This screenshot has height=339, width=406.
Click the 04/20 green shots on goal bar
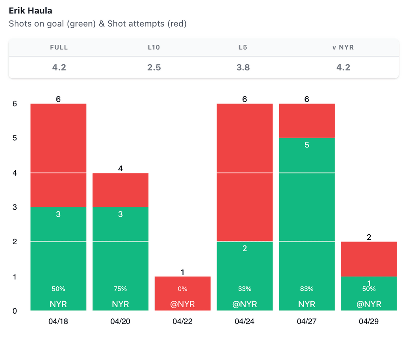click(121, 259)
